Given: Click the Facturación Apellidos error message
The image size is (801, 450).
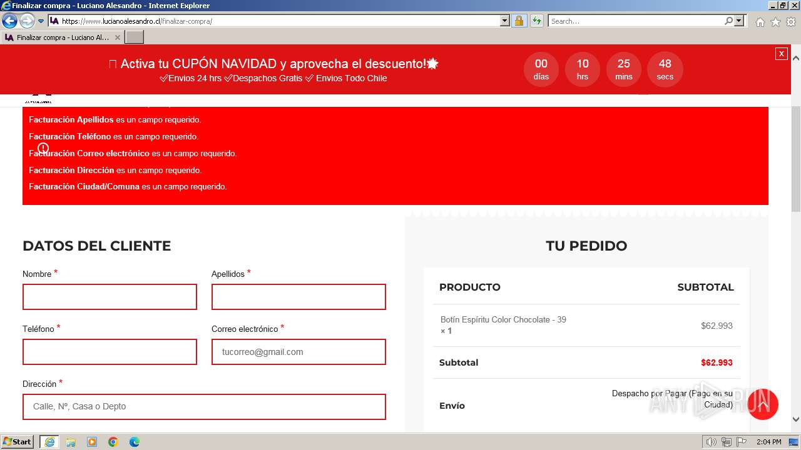Looking at the screenshot, I should (x=115, y=119).
